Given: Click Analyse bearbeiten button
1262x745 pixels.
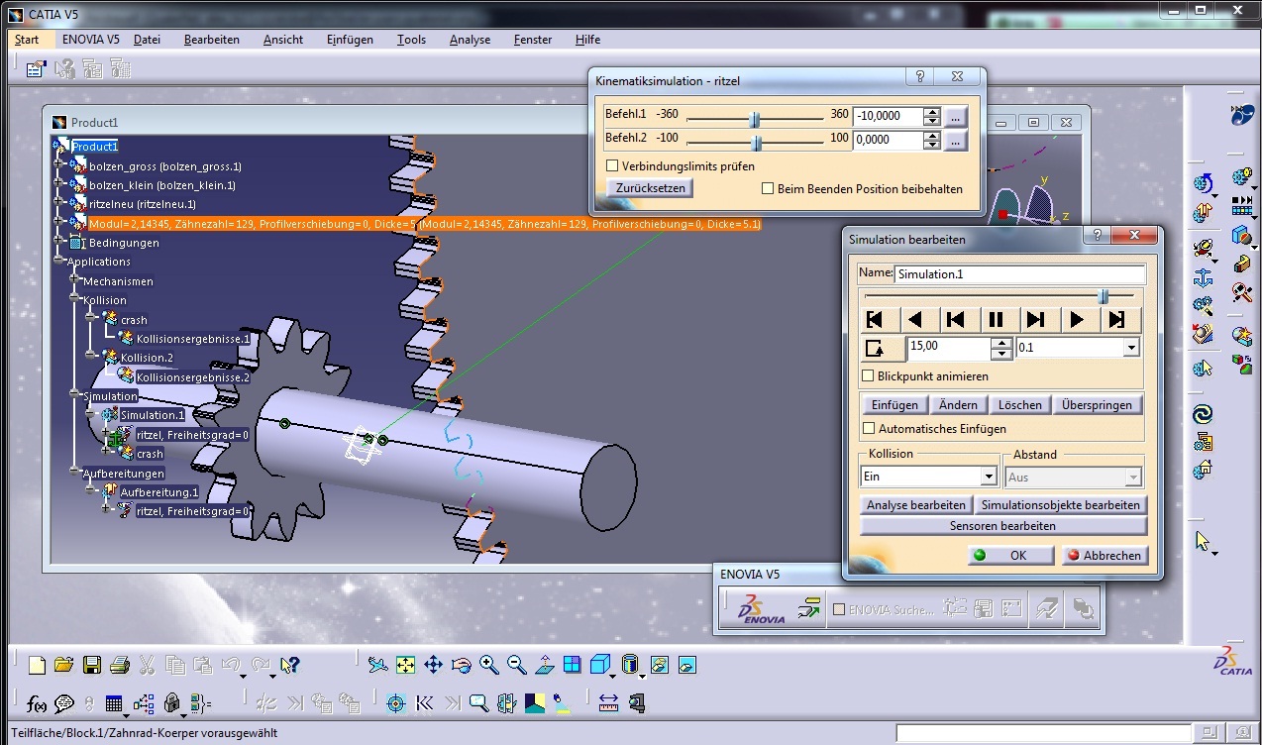Looking at the screenshot, I should pyautogui.click(x=916, y=505).
